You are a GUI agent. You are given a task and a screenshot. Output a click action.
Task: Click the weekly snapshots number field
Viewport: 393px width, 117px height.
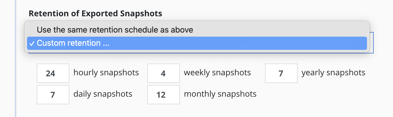pyautogui.click(x=163, y=73)
